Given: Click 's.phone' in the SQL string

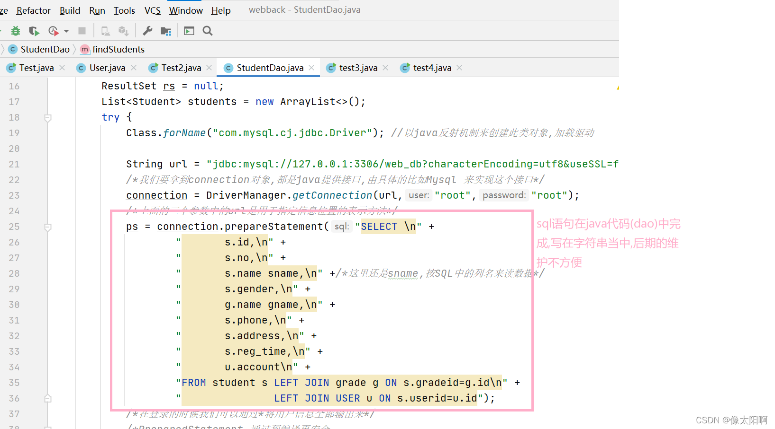Looking at the screenshot, I should point(246,320).
